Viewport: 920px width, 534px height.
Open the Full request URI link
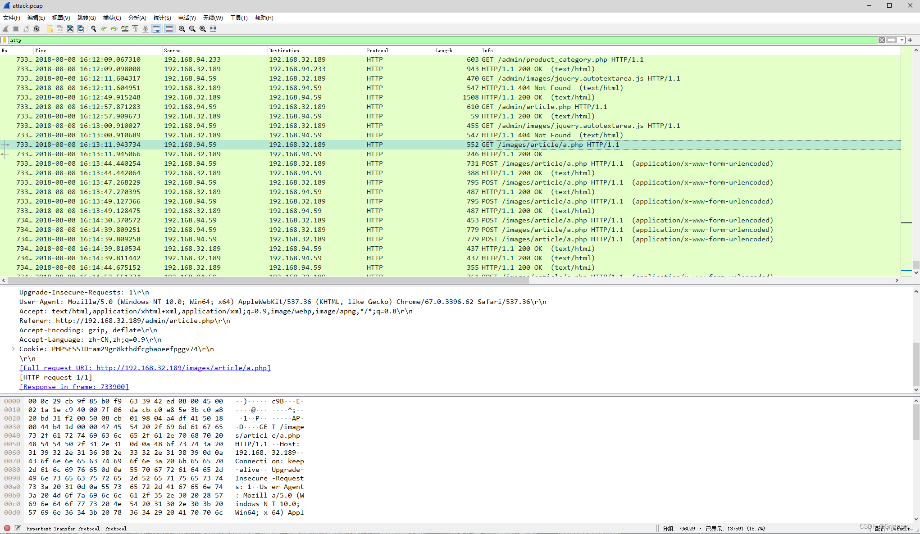(x=145, y=368)
